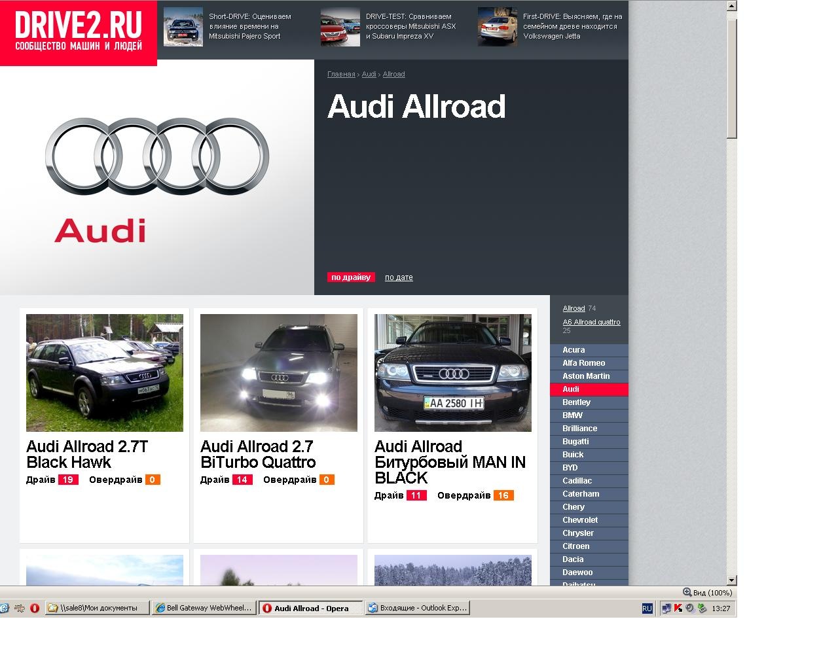Click the network computers tray icon
The width and height of the screenshot is (838, 670).
666,608
